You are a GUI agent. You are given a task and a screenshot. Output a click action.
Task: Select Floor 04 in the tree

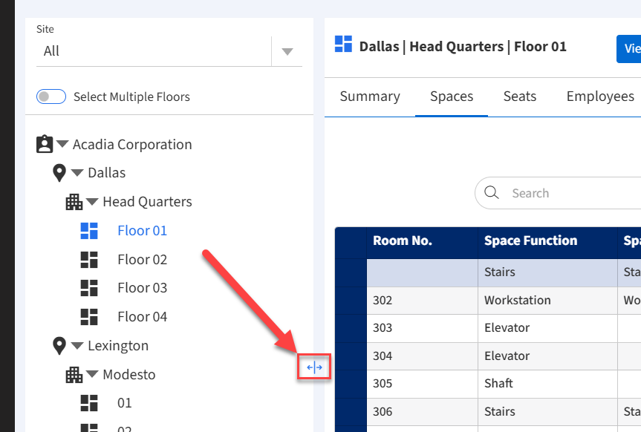click(x=142, y=317)
